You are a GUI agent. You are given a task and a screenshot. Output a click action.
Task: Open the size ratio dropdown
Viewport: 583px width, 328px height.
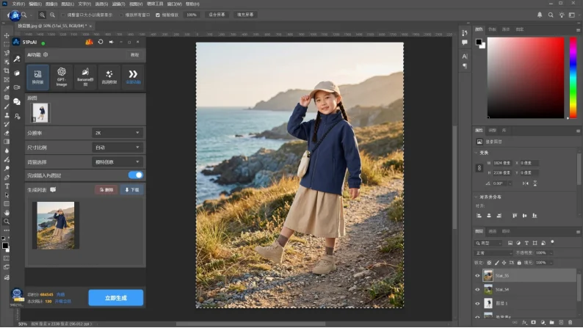pos(117,147)
